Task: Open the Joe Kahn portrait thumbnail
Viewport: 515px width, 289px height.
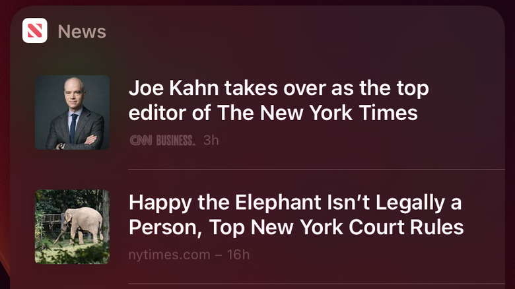Action: [72, 112]
